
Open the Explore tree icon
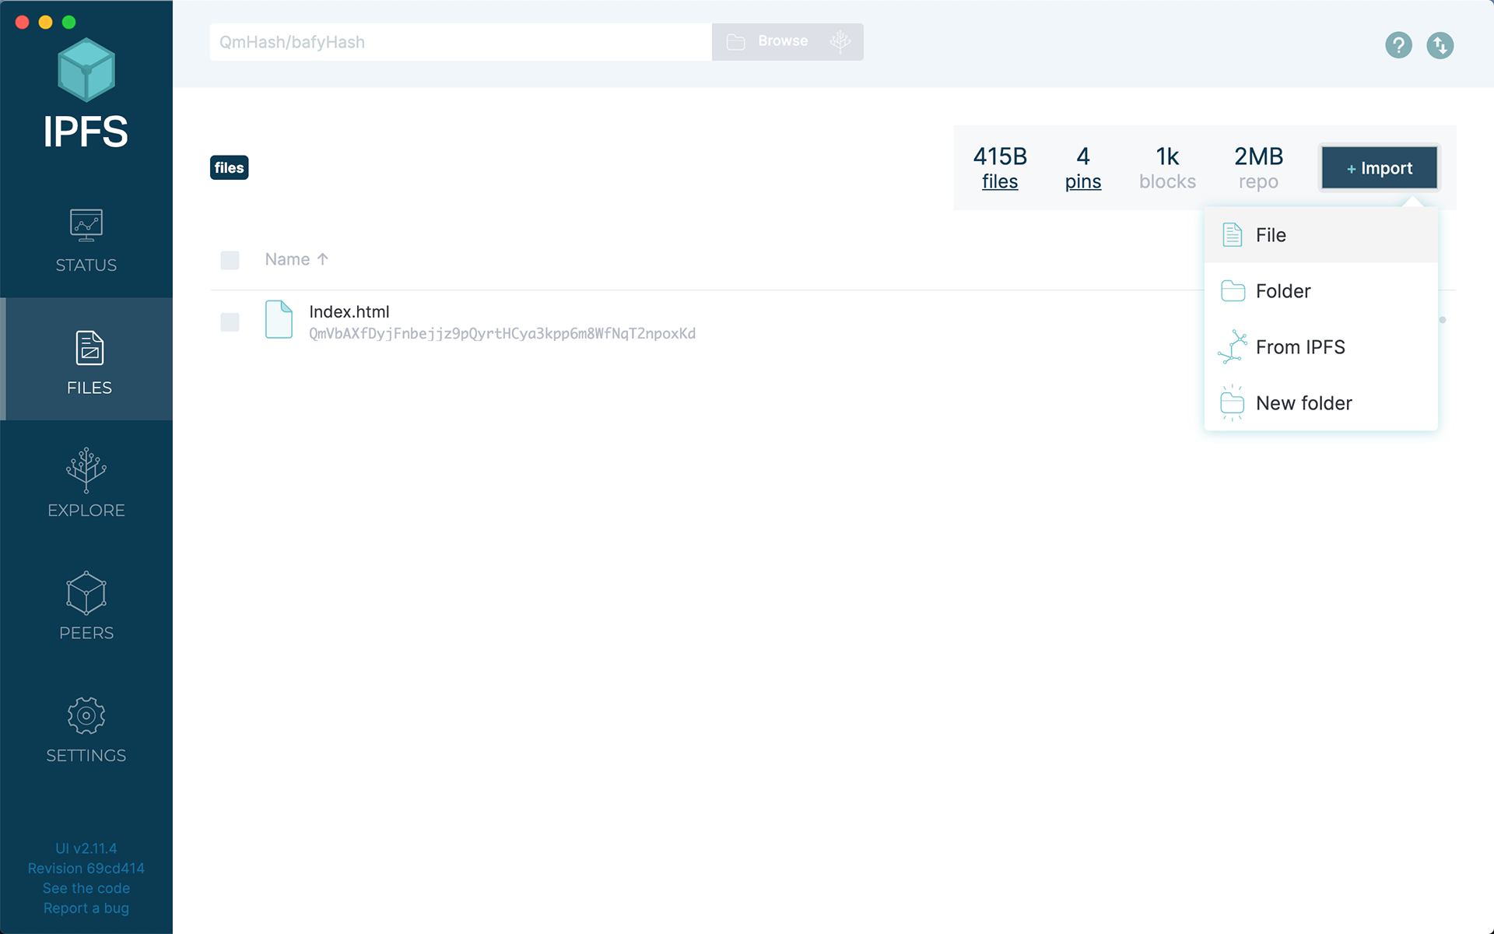click(x=86, y=470)
